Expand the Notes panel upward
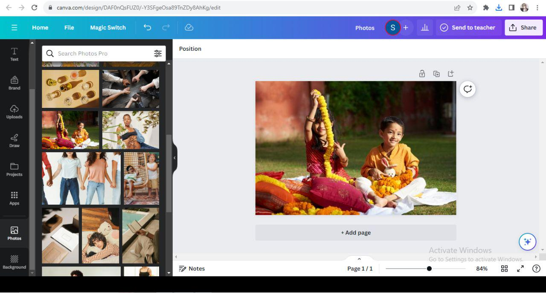Screen dimensions: 546x307 point(359,259)
